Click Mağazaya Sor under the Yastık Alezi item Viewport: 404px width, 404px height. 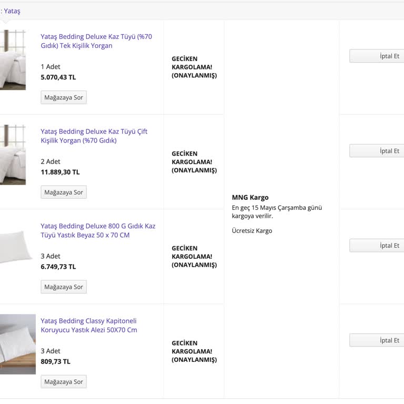click(64, 381)
